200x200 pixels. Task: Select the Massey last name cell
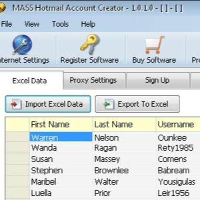[124, 159]
